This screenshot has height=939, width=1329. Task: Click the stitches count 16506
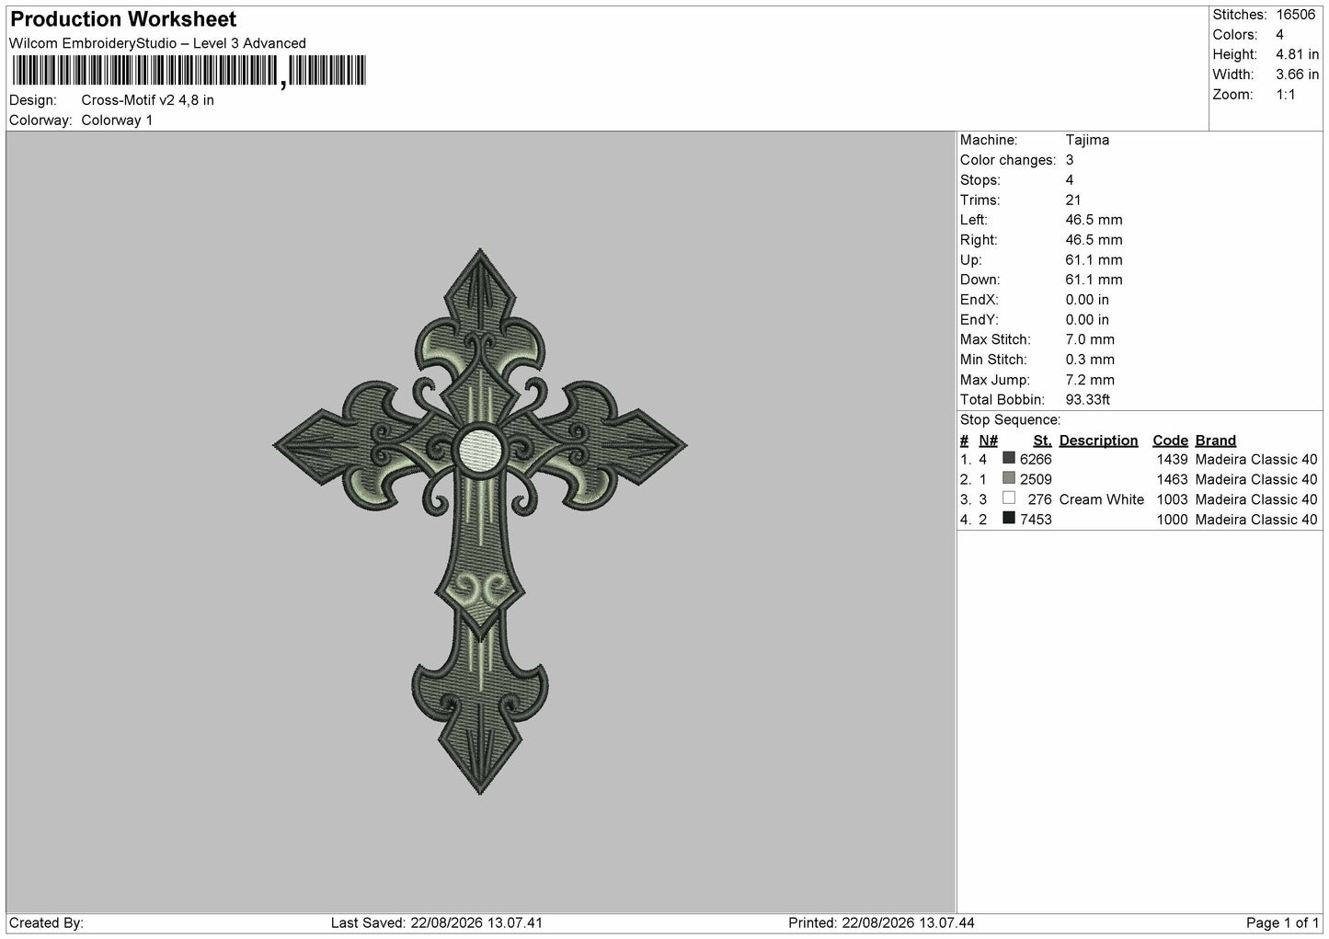(x=1297, y=15)
